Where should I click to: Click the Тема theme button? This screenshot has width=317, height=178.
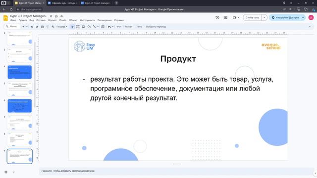click(x=139, y=27)
